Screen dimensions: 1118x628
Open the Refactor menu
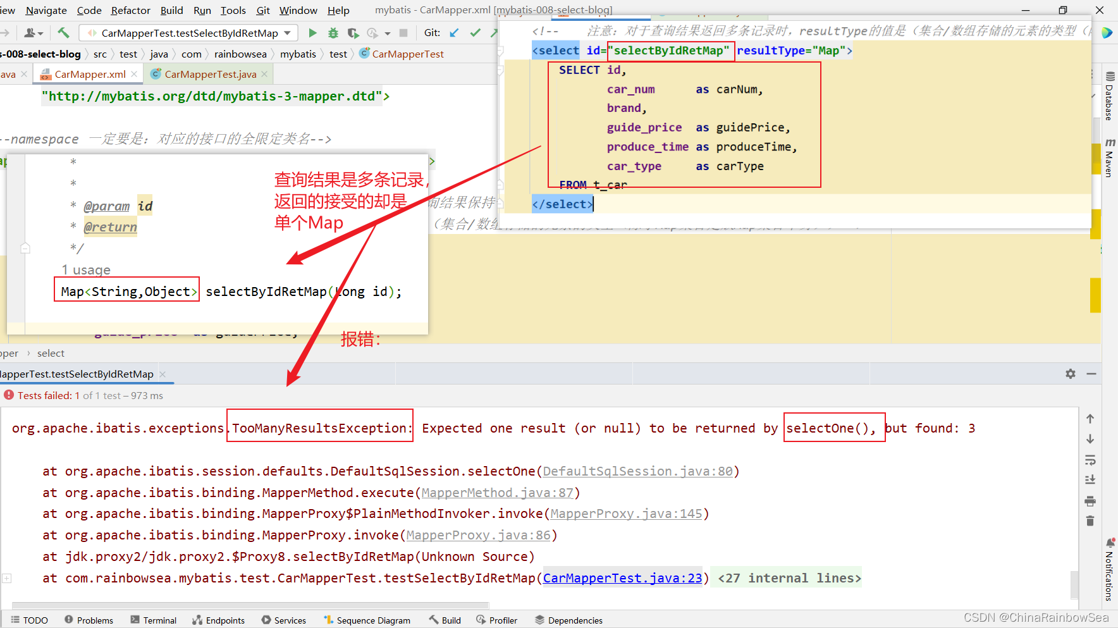pyautogui.click(x=130, y=10)
